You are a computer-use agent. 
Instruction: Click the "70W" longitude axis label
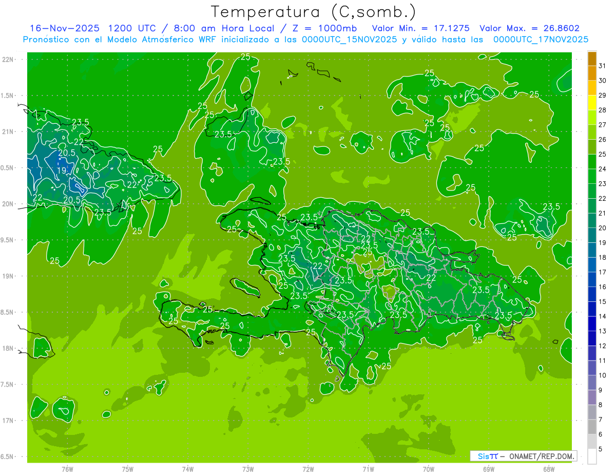(x=429, y=469)
